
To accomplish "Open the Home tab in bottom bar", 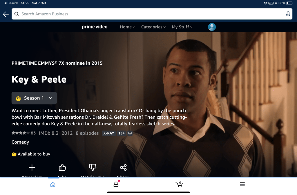I will 53,184.
